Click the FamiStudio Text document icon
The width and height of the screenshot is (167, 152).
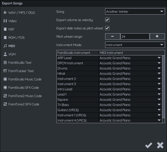click(x=5, y=62)
